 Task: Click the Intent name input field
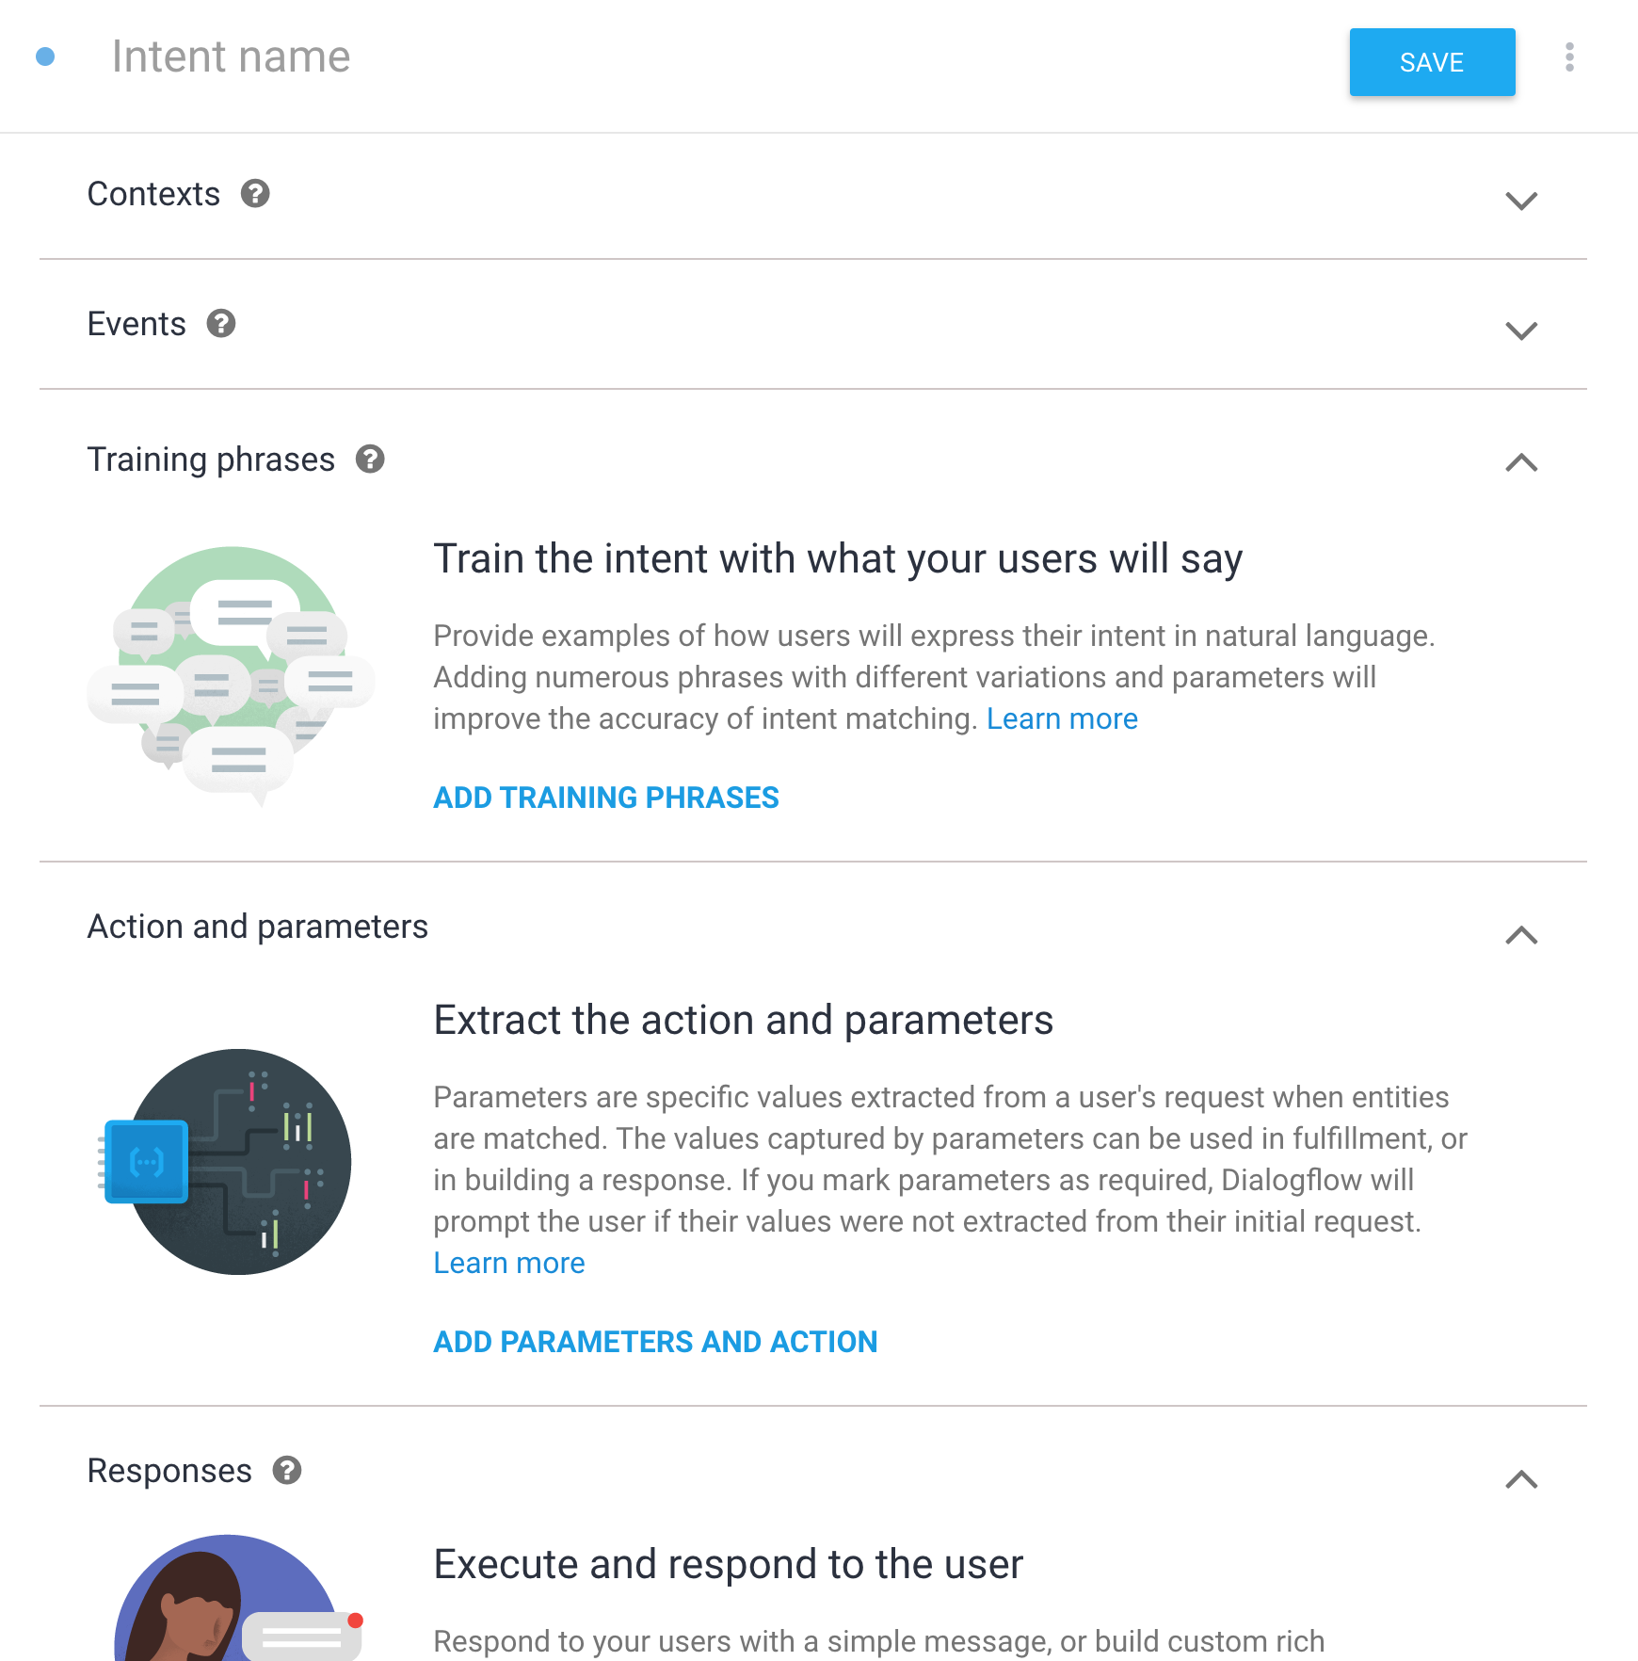point(659,57)
